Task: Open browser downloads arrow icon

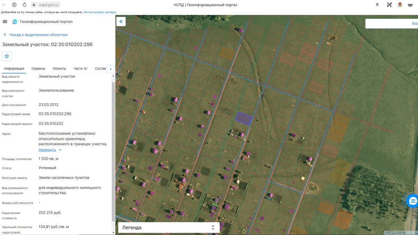Action: click(x=411, y=5)
